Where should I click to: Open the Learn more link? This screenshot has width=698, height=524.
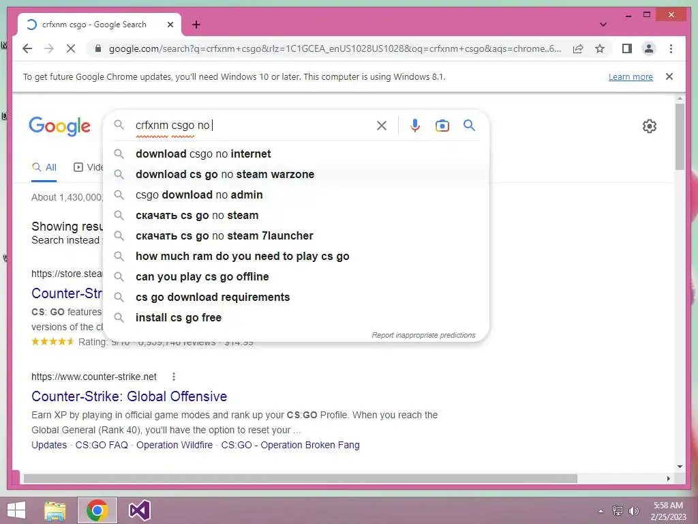click(x=631, y=76)
